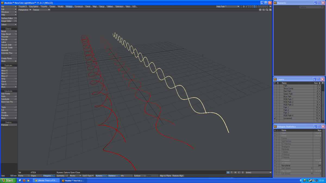Switch to the Construct tab
Image resolution: width=326 pixels, height=183 pixels.
point(79,7)
